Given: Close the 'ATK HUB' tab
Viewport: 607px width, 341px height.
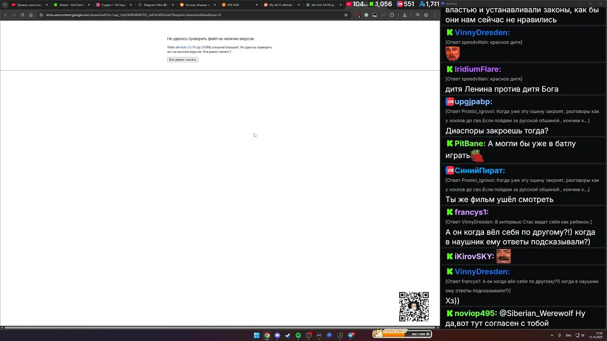Looking at the screenshot, I should [257, 5].
